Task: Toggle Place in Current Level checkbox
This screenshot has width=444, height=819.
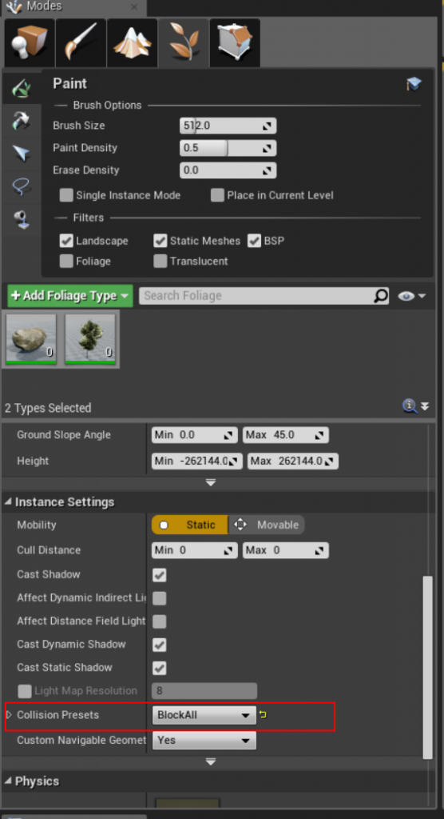Action: 217,195
